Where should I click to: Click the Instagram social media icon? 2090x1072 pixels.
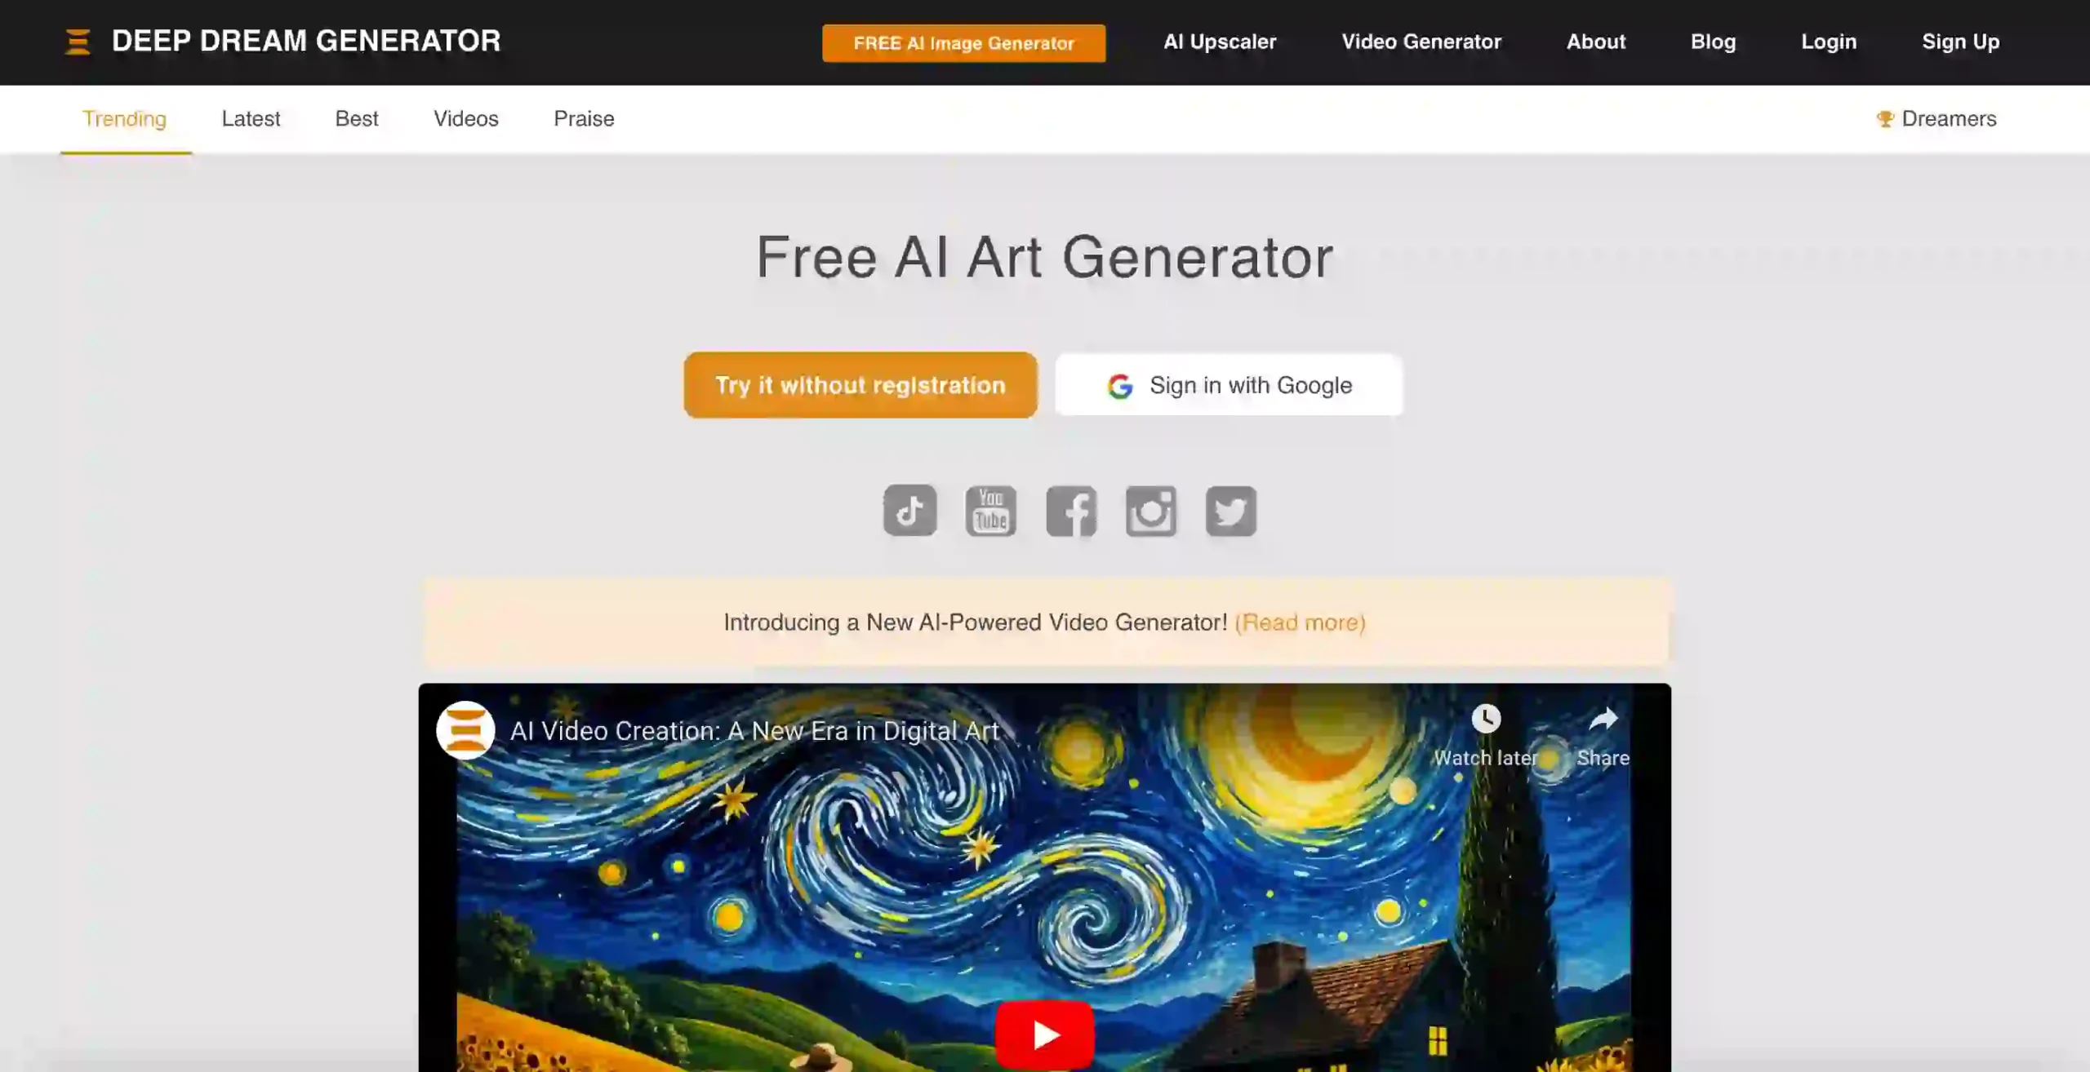pos(1149,510)
